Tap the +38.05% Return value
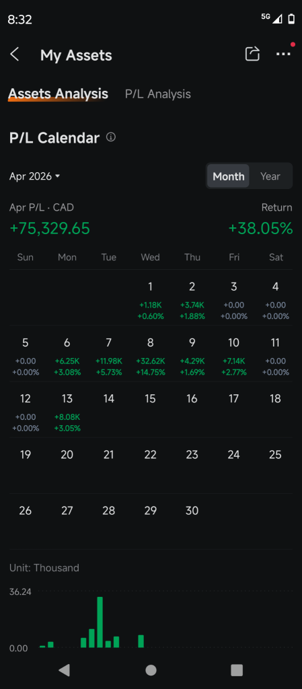 point(260,229)
